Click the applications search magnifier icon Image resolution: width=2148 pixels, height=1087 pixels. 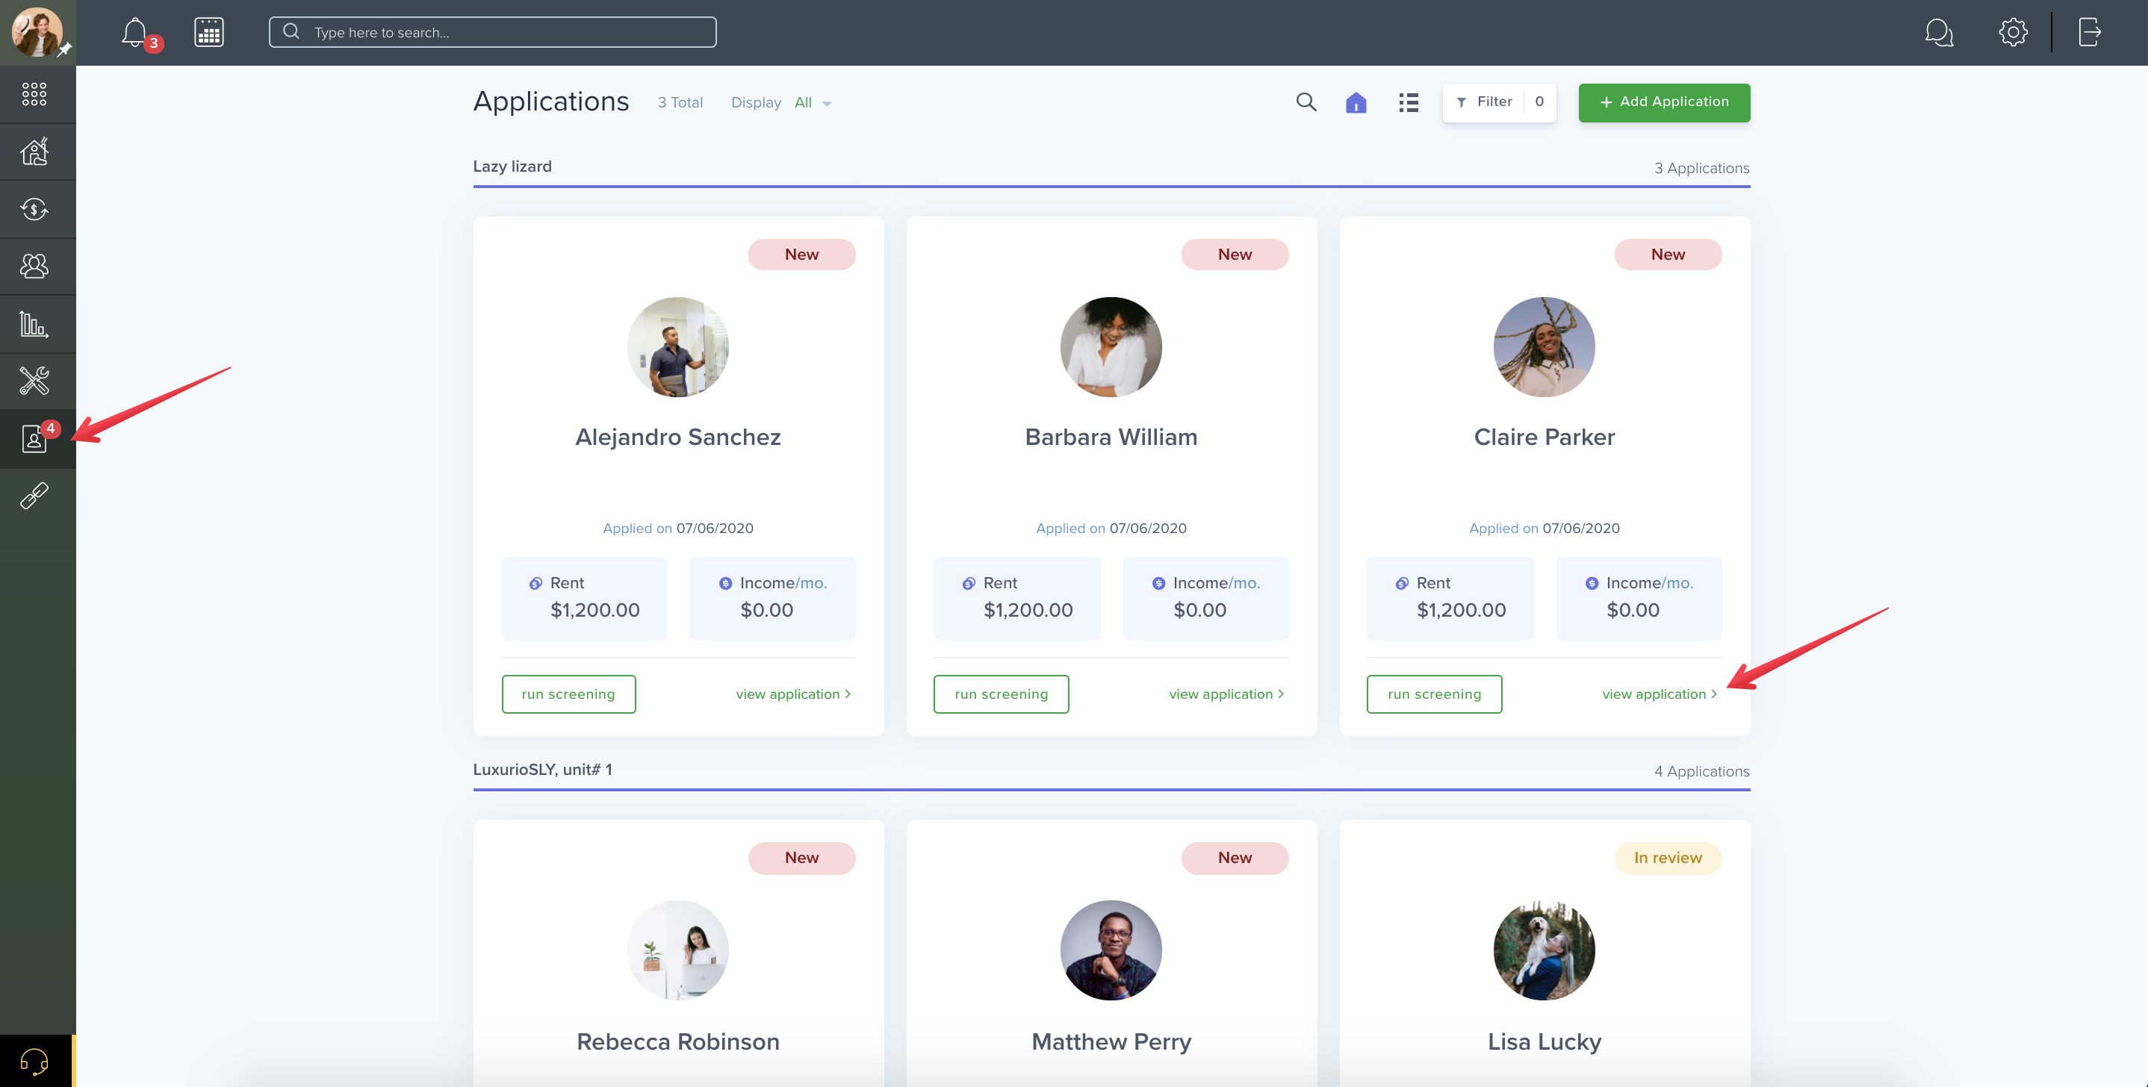click(1306, 102)
